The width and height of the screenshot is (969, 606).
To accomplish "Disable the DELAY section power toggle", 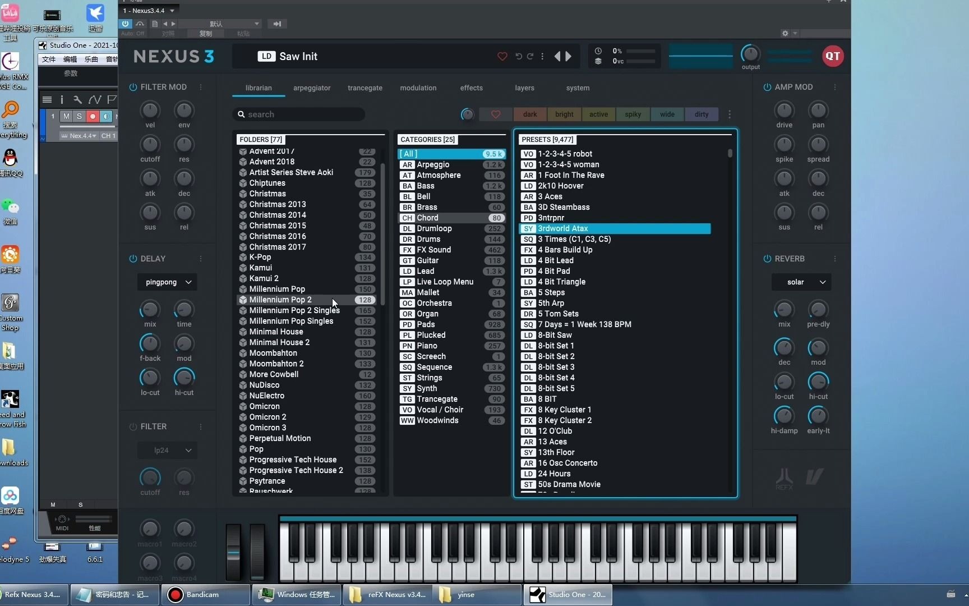I will (x=133, y=259).
